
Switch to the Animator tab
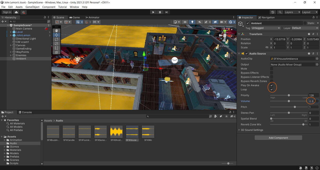click(92, 17)
